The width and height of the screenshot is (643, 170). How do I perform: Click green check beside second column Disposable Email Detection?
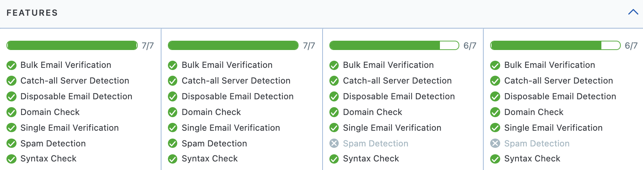[173, 97]
